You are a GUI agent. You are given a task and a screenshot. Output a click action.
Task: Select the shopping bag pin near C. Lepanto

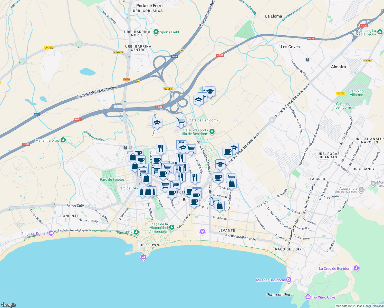click(x=219, y=205)
